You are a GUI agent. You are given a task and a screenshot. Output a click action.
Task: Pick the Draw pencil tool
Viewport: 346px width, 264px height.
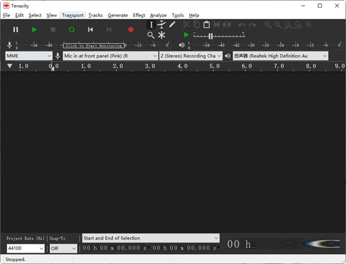[x=172, y=25]
